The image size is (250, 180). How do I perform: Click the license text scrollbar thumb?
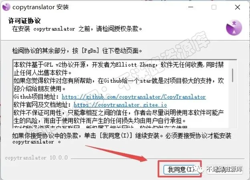click(x=233, y=75)
